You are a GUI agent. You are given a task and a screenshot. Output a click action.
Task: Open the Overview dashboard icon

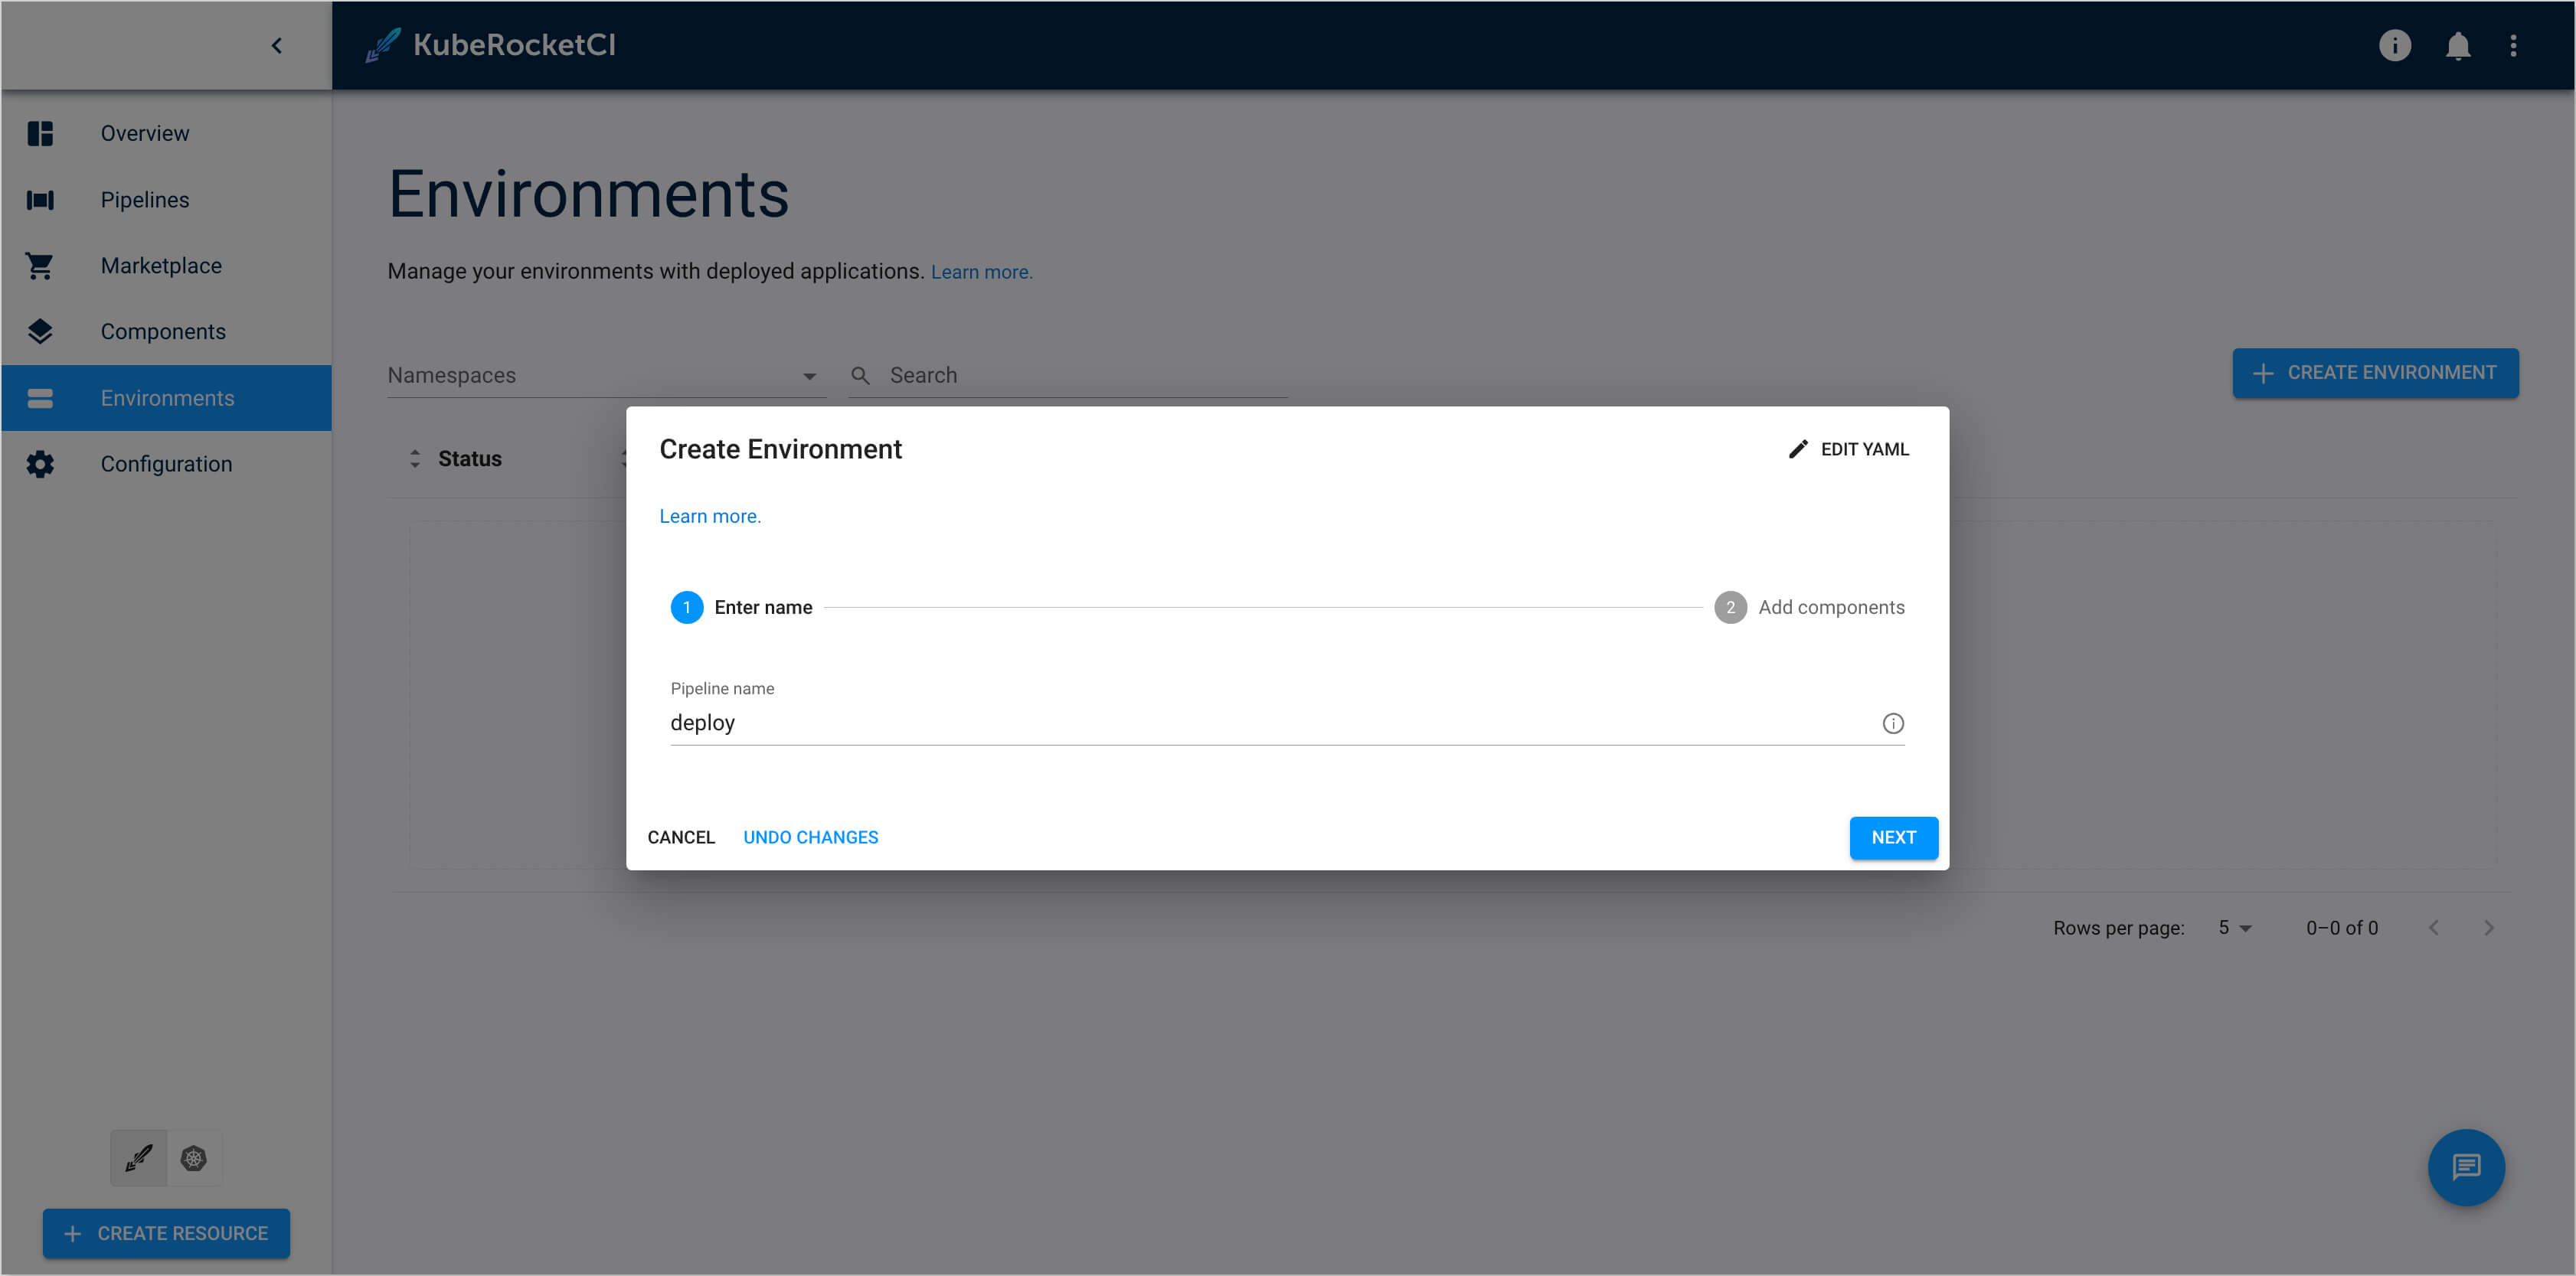coord(39,133)
